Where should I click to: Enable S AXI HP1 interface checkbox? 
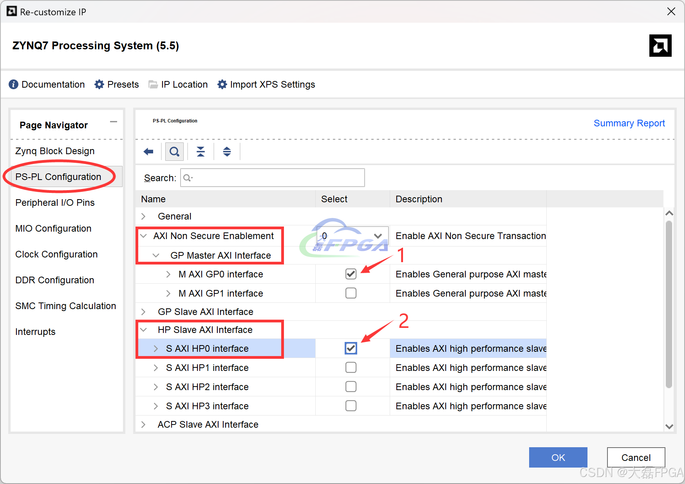(351, 367)
